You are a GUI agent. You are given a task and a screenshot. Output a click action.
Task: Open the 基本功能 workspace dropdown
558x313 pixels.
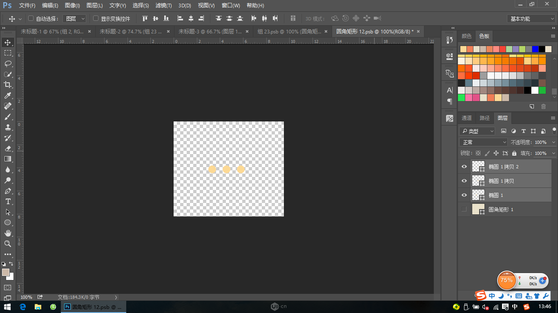click(531, 19)
